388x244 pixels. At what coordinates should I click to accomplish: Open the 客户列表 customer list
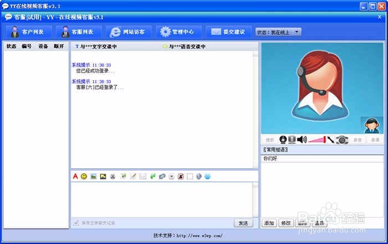(x=29, y=32)
